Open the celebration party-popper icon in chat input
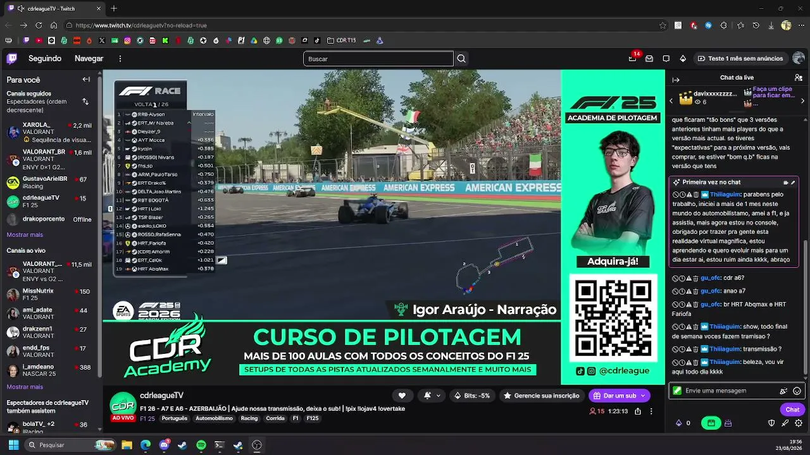The height and width of the screenshot is (455, 810). 783,391
